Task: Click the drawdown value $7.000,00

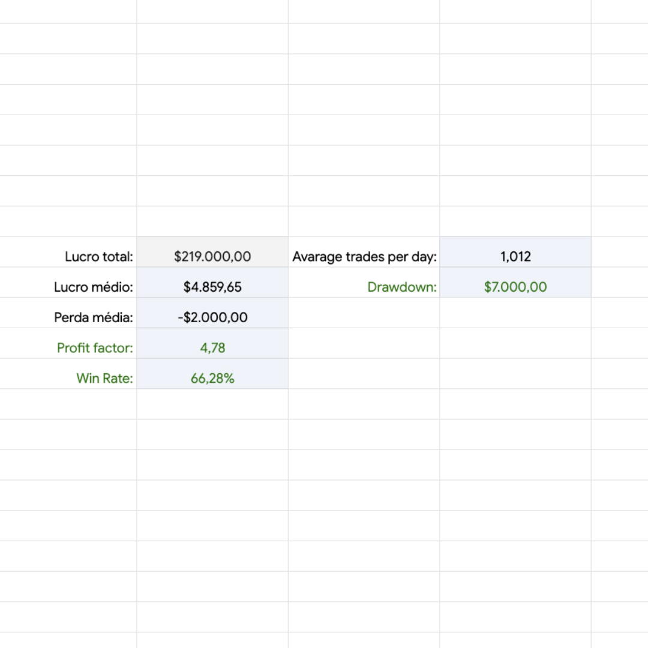Action: 515,287
